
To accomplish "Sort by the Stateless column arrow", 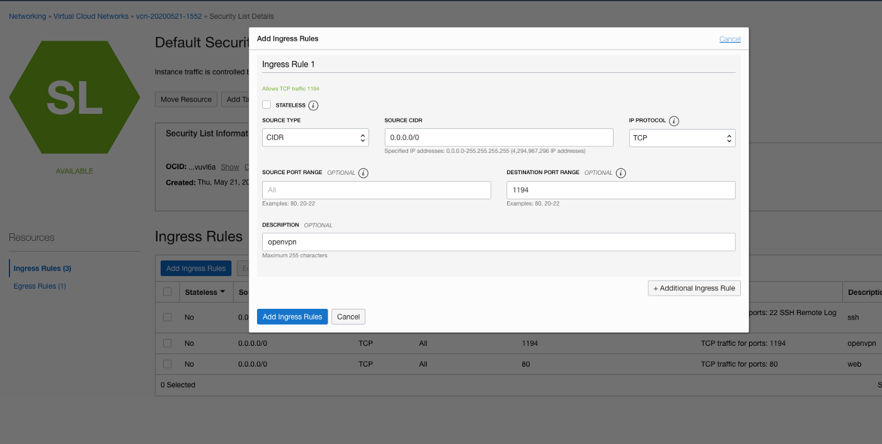I will [x=222, y=292].
